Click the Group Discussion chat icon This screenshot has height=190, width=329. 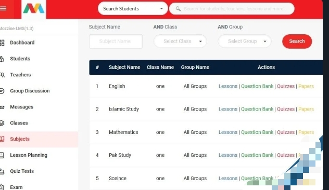pos(2,91)
